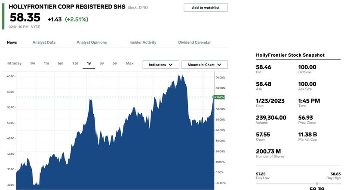Click the Day Low value 57.25

click(x=261, y=174)
